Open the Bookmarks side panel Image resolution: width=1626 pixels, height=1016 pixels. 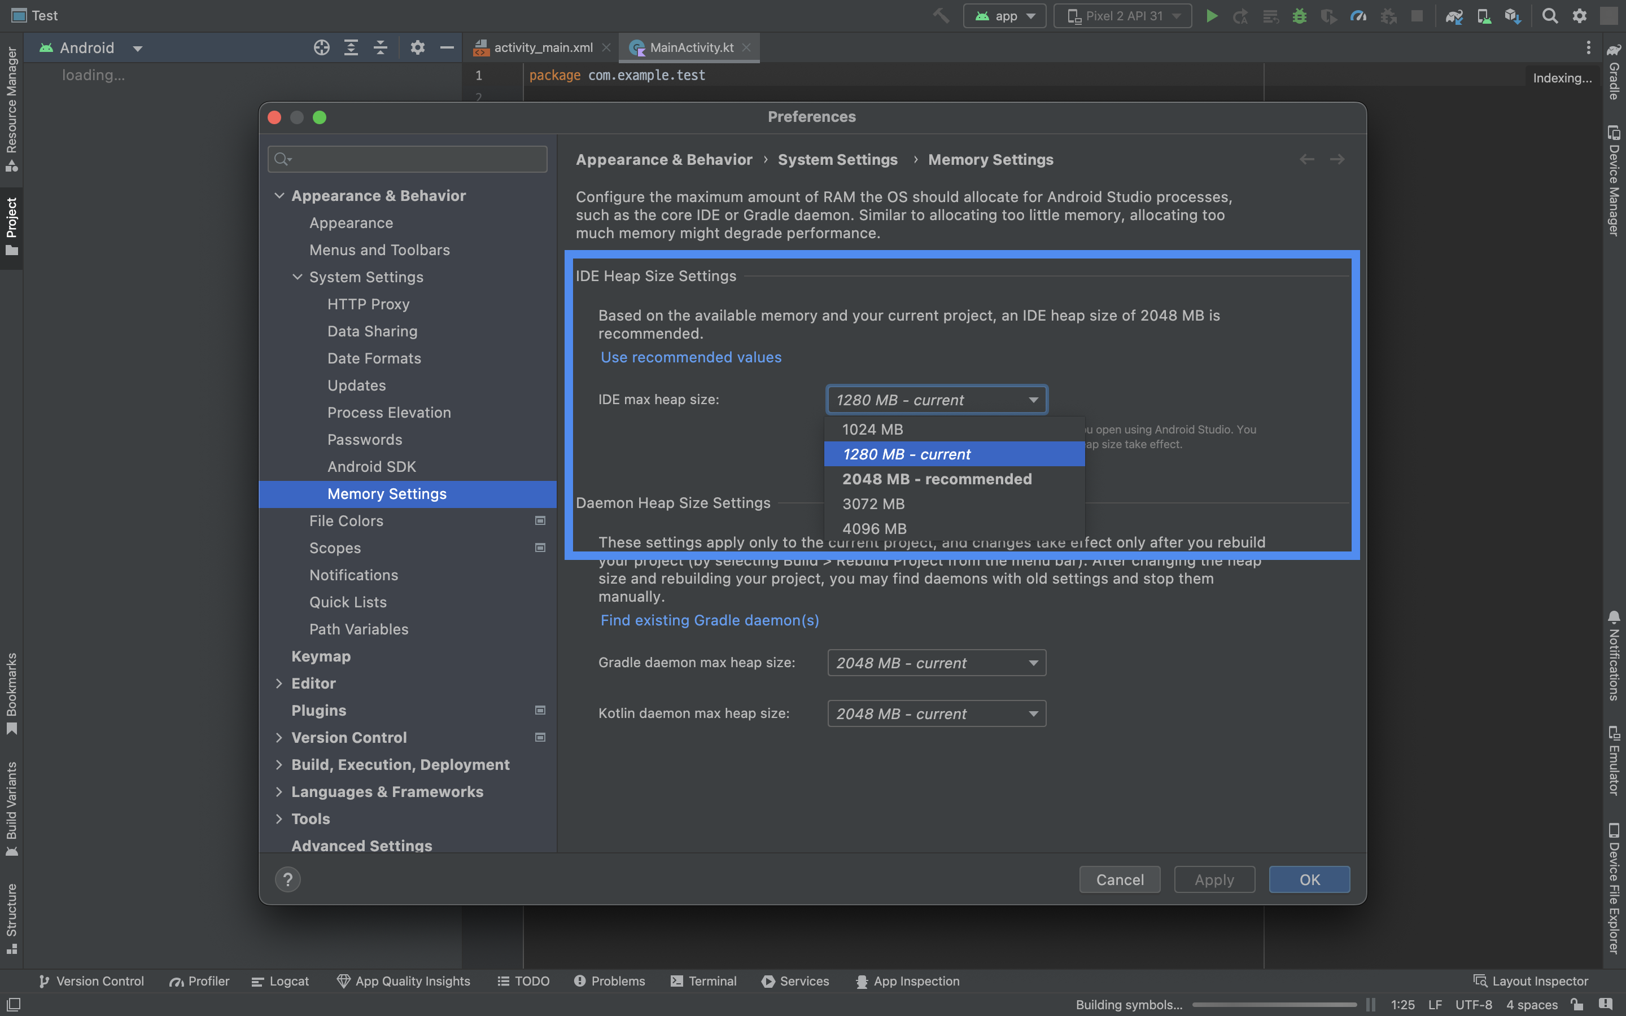pyautogui.click(x=11, y=694)
